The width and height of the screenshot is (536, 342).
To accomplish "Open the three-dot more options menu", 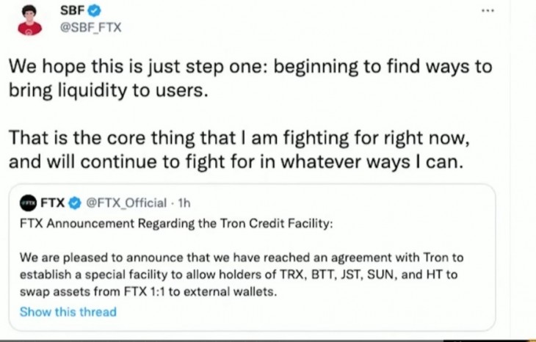I will 488,10.
